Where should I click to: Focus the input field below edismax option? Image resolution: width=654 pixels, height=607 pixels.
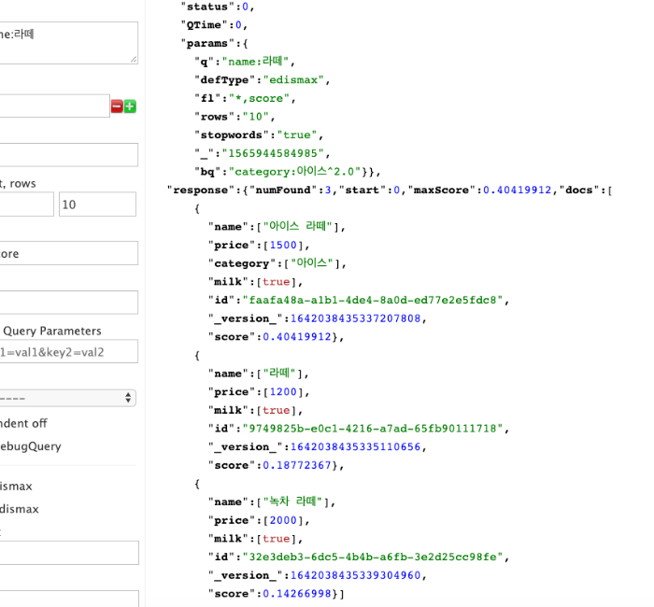(69, 553)
